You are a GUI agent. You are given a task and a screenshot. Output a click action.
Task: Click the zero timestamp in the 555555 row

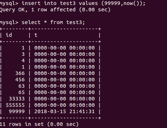click(64, 105)
